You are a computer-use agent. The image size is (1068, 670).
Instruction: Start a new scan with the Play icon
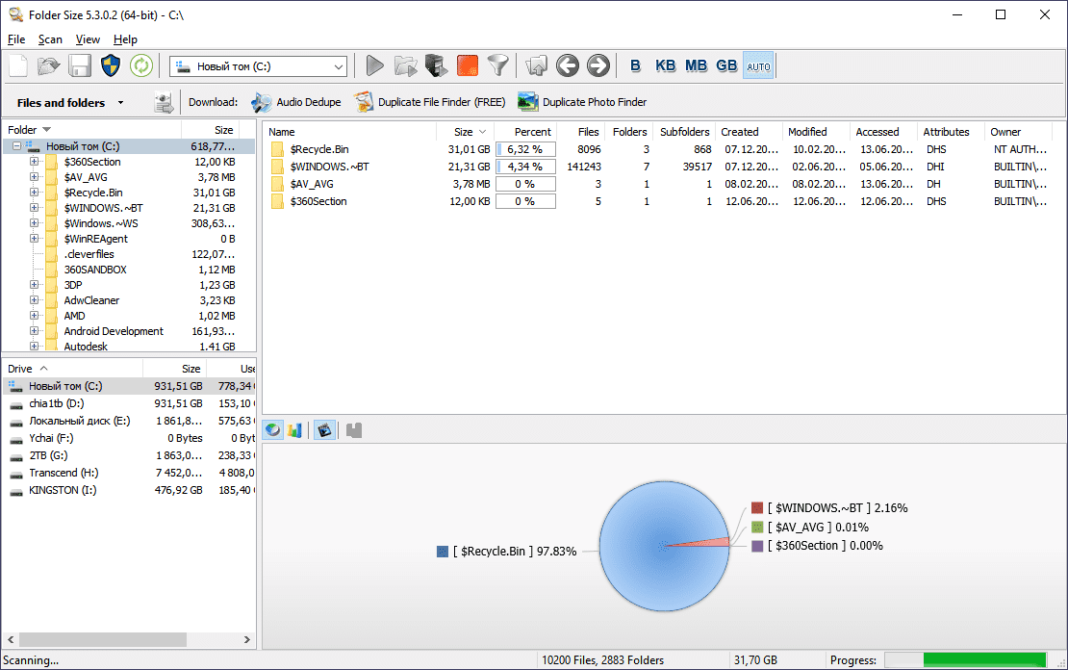[374, 65]
